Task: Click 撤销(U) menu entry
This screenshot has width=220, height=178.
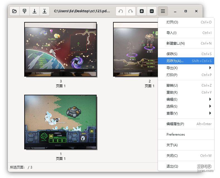Action: (186, 85)
